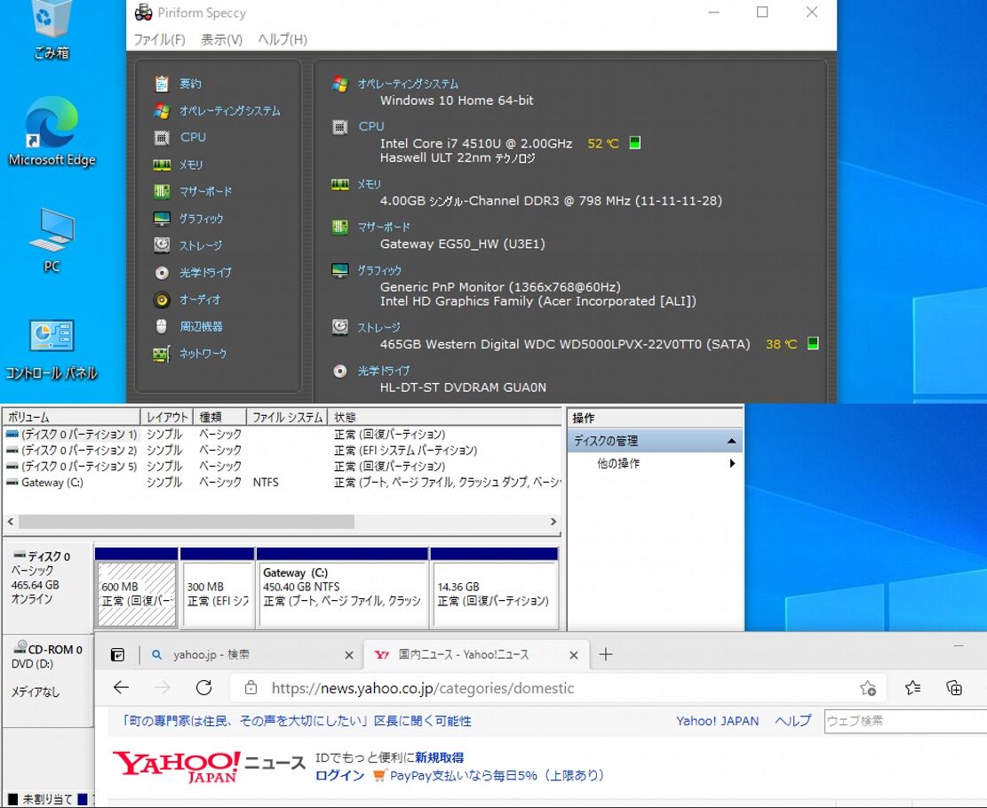Select Gateway (C:) row in volume list
Viewport: 987px width, 808px height.
(x=282, y=483)
